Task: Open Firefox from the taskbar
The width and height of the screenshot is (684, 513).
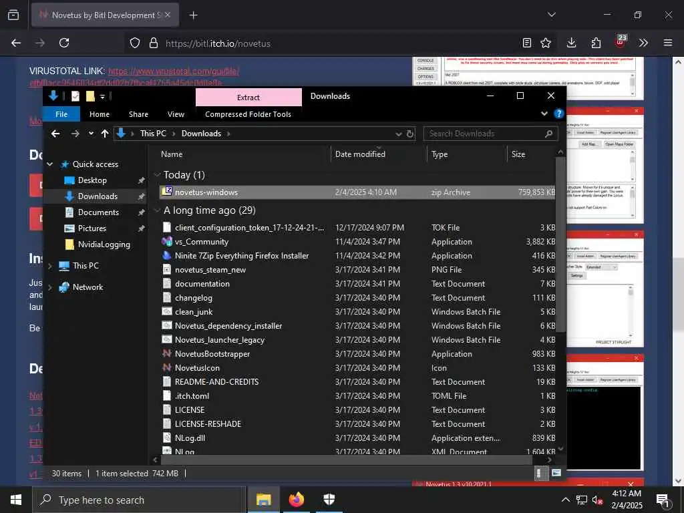Action: tap(296, 500)
